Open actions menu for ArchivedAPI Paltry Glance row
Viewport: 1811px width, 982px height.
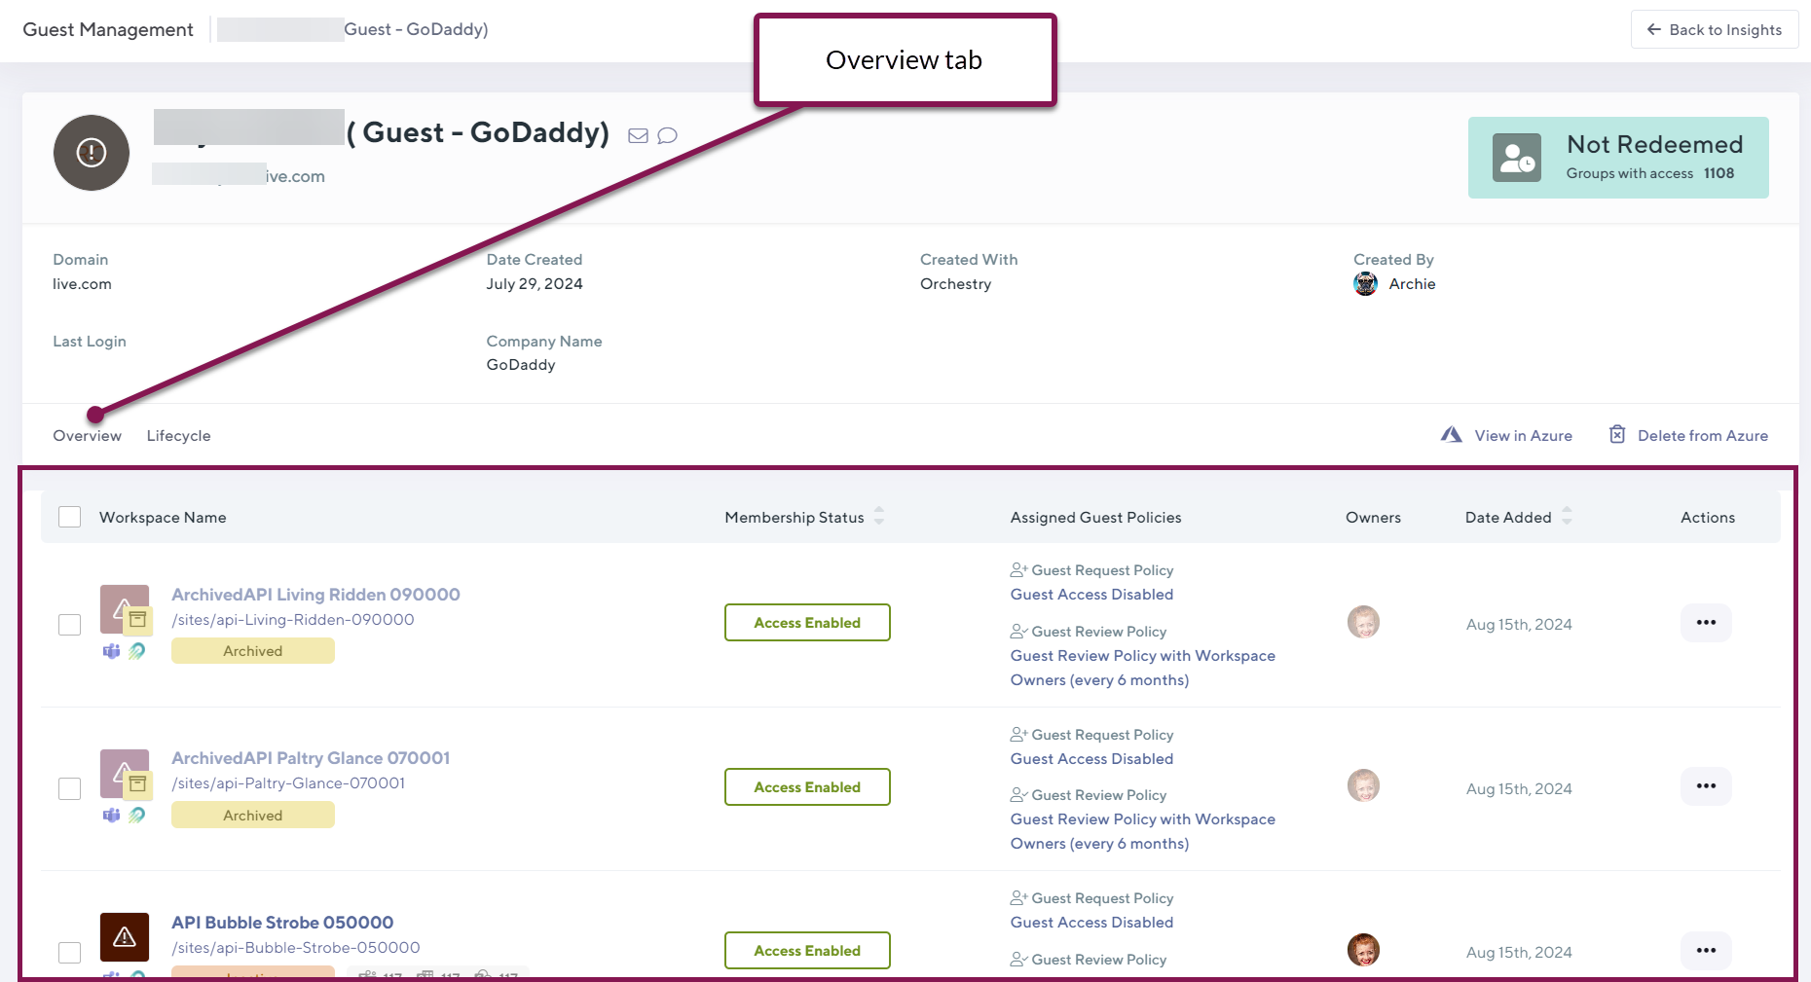click(x=1706, y=786)
